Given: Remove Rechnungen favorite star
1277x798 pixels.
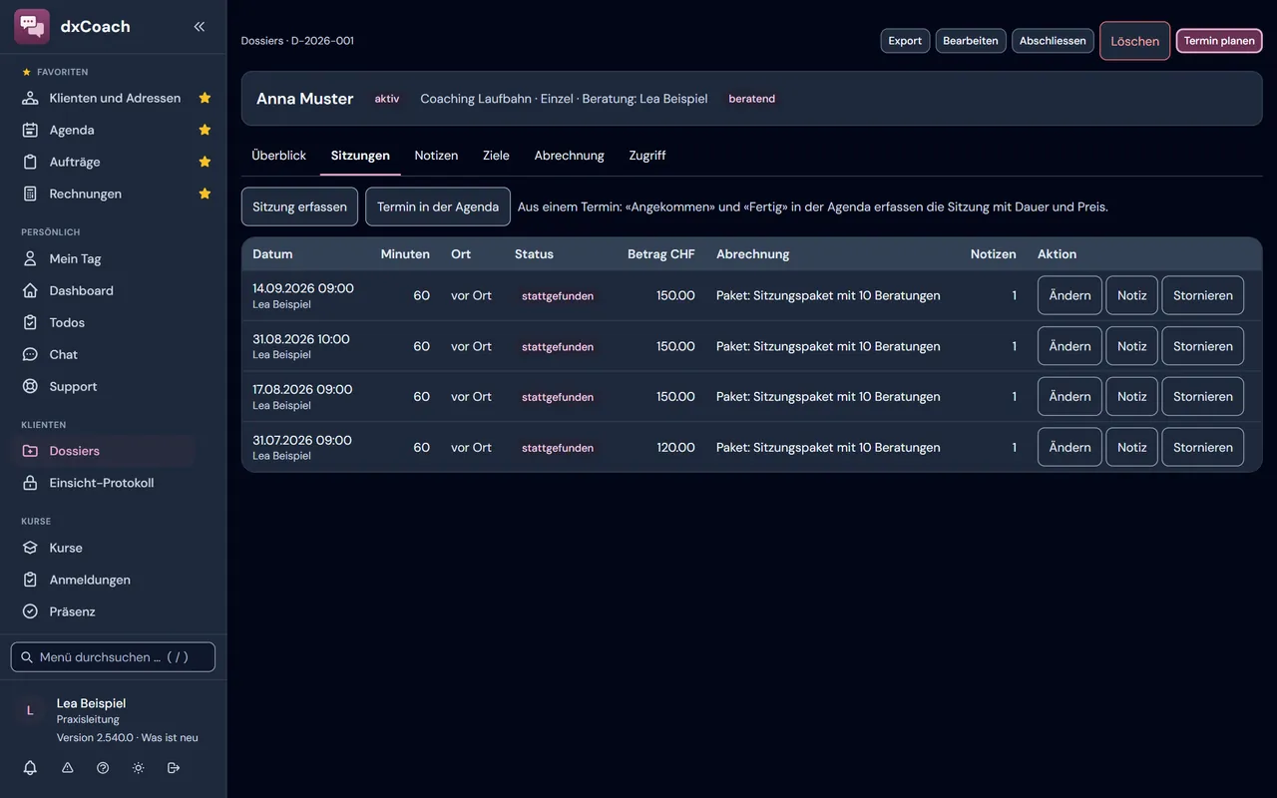Looking at the screenshot, I should click(205, 194).
